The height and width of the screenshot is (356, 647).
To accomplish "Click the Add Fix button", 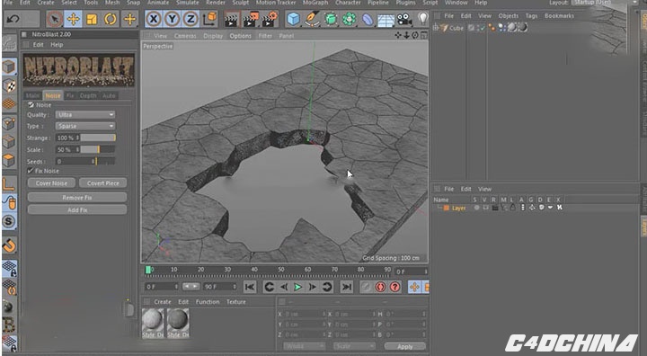I will 77,209.
